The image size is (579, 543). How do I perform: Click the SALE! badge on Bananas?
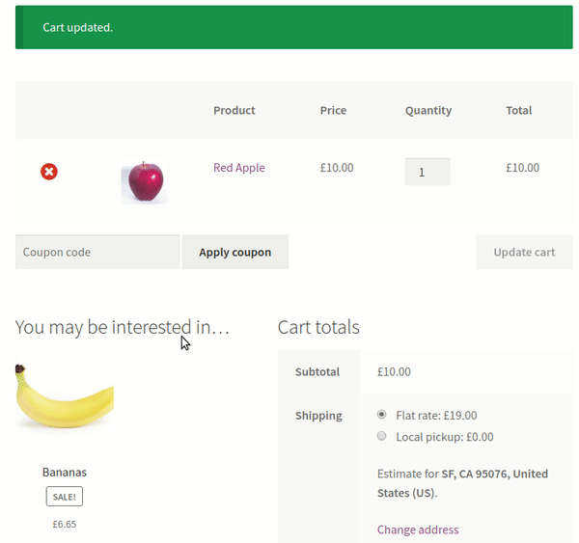(65, 497)
